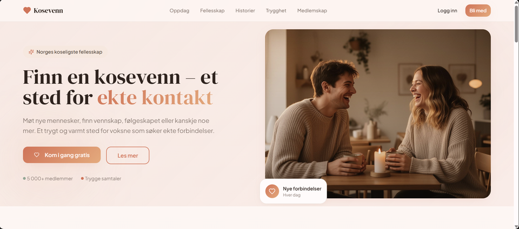Click the vertical scrollbar thumb
The image size is (519, 229).
(516, 24)
